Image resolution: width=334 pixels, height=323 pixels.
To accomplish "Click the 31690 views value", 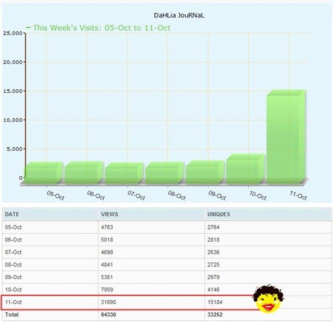I will pyautogui.click(x=108, y=302).
